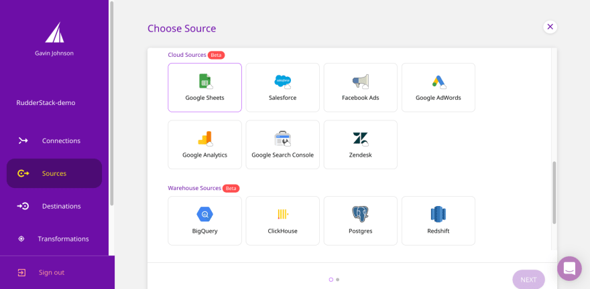Viewport: 590px width, 289px height.
Task: Choose the ClickHouse warehouse source icon
Action: (x=283, y=214)
